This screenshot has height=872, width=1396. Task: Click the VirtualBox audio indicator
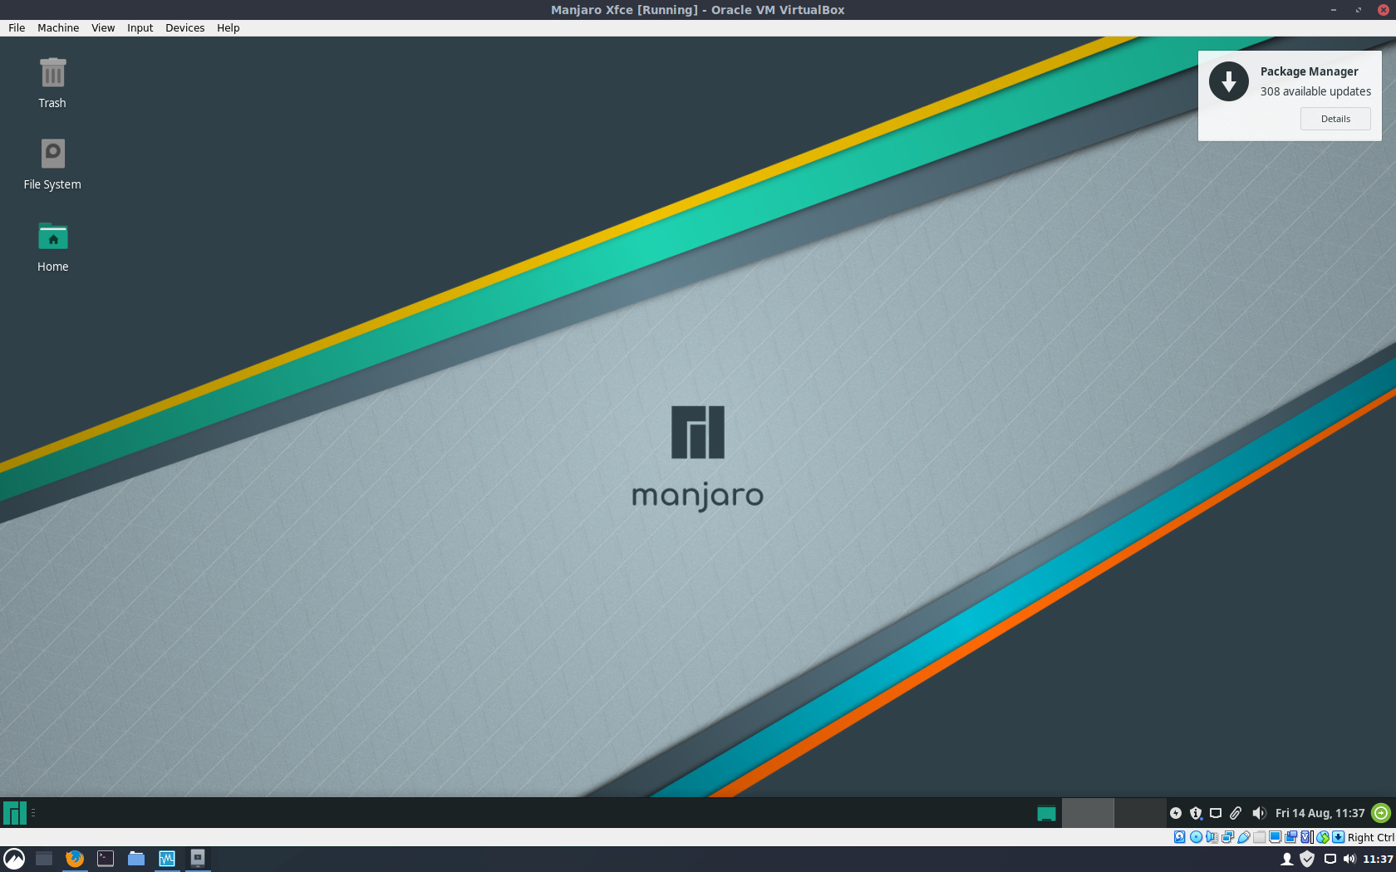[1212, 837]
